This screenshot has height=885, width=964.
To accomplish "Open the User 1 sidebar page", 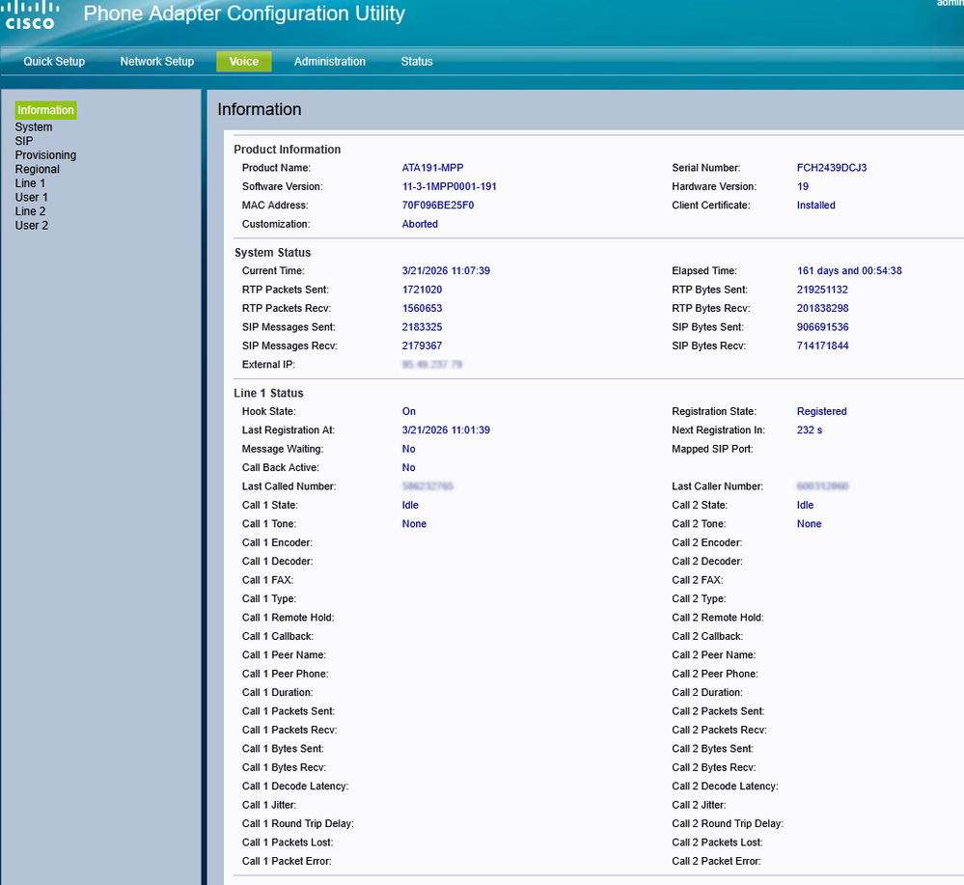I will [x=31, y=198].
